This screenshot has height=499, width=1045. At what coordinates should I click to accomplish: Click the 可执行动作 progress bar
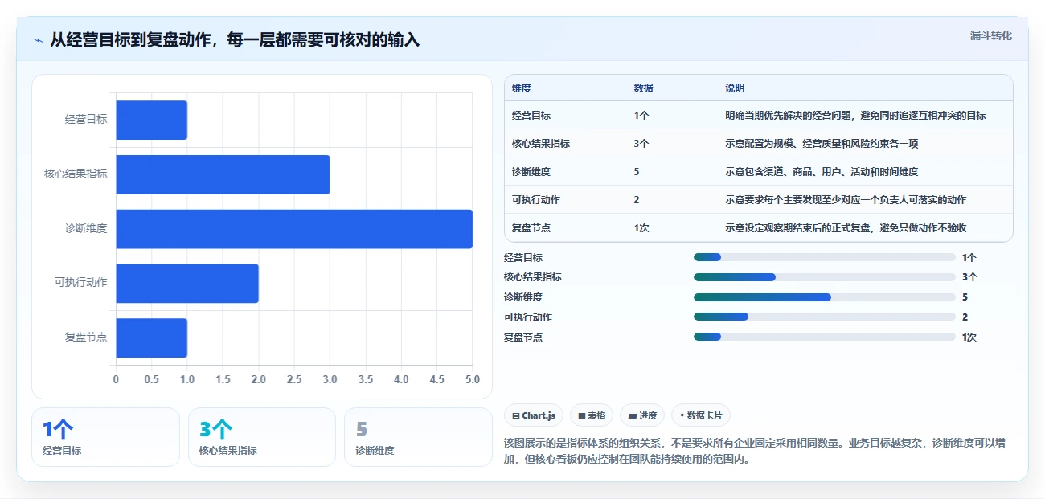pyautogui.click(x=824, y=317)
